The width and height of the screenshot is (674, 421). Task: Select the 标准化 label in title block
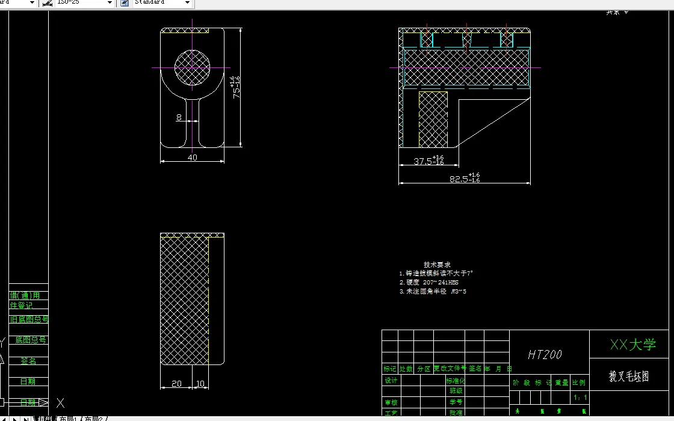[456, 381]
